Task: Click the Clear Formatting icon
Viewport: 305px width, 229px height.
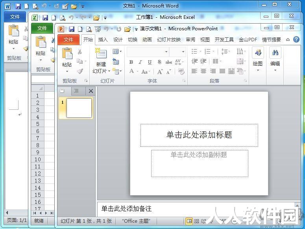Action: tap(181, 71)
